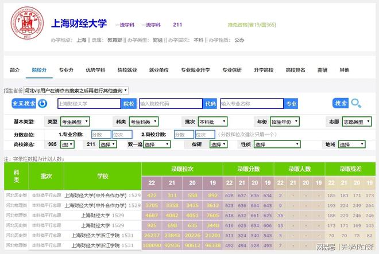View the 高校排名 tab
Viewport: 379px width, 254px height.
pyautogui.click(x=295, y=70)
